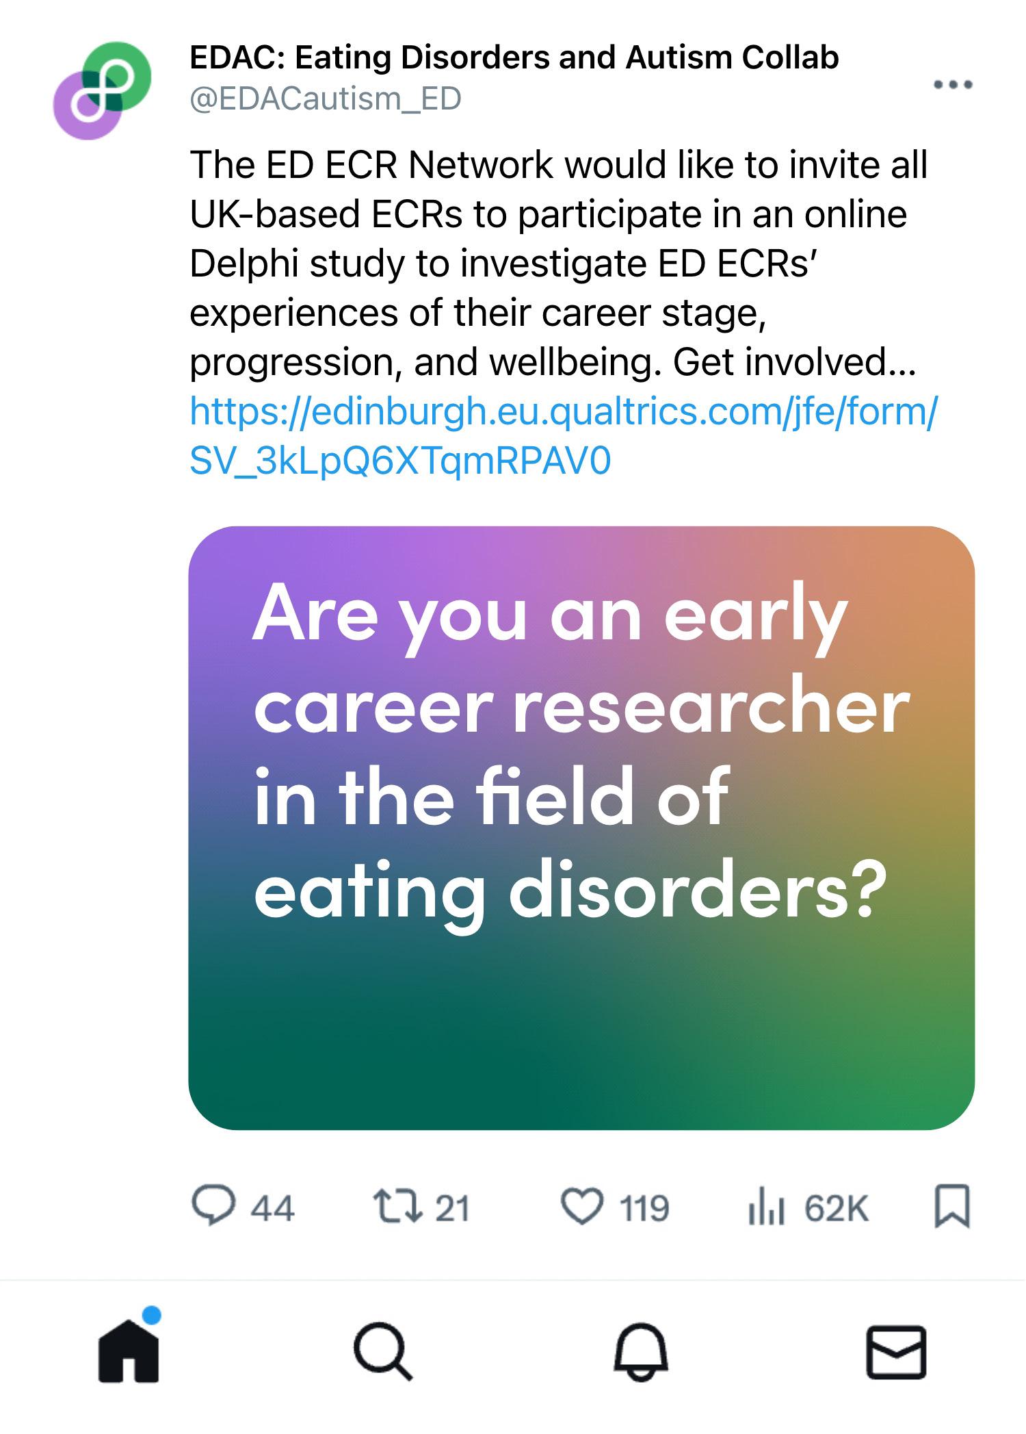Tap the repost count 21
The width and height of the screenshot is (1026, 1434).
(453, 1208)
